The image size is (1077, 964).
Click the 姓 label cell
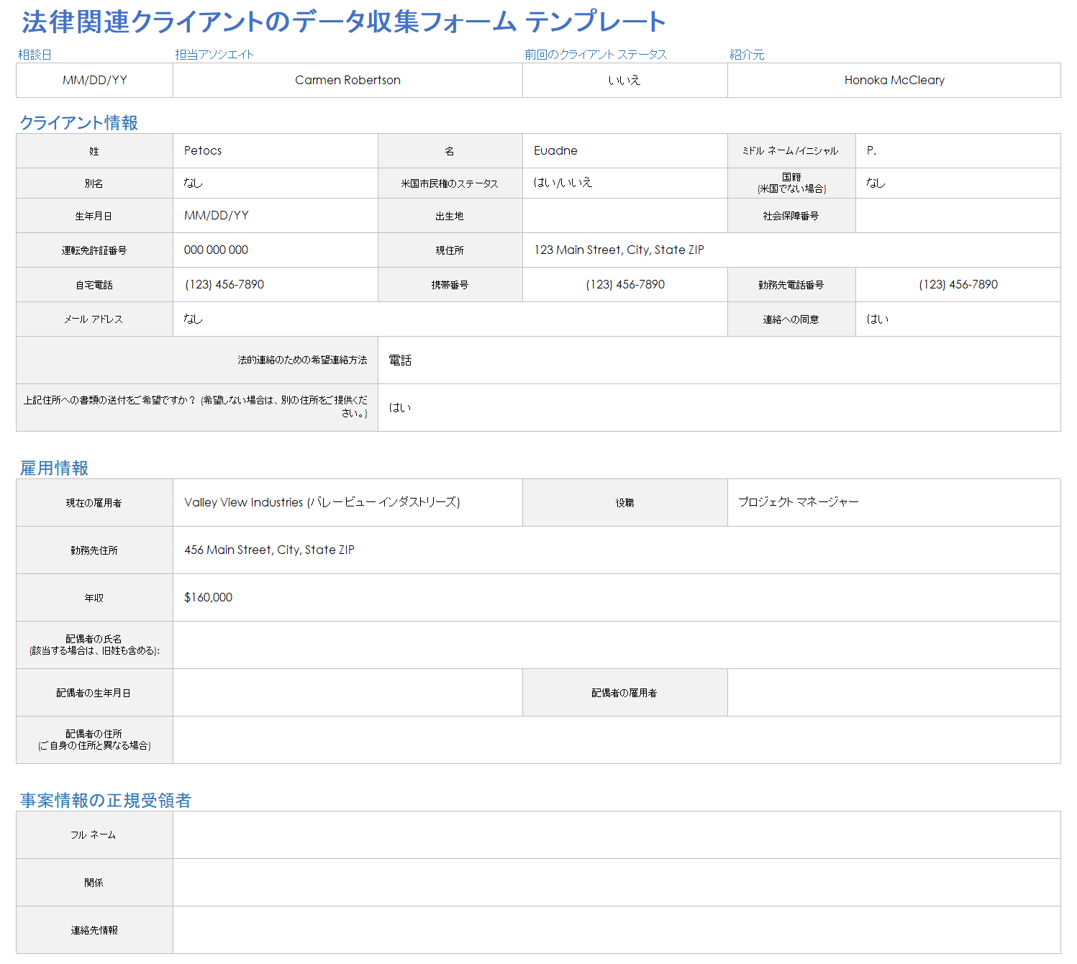[94, 150]
